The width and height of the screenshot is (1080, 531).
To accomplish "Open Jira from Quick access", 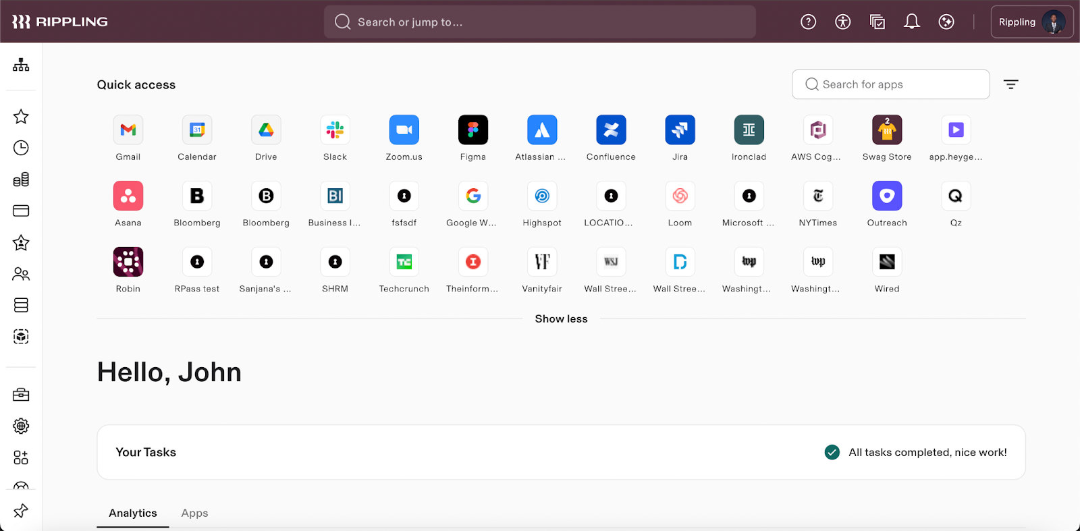I will click(x=680, y=130).
